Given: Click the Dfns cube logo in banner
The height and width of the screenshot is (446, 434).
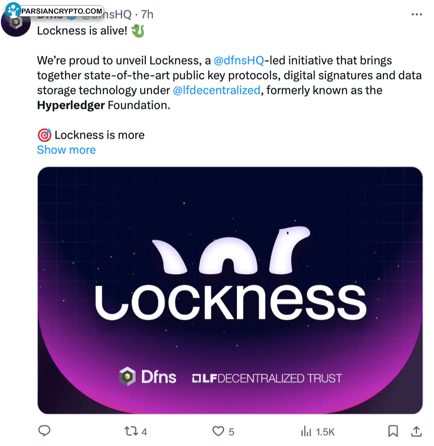Looking at the screenshot, I should [127, 377].
